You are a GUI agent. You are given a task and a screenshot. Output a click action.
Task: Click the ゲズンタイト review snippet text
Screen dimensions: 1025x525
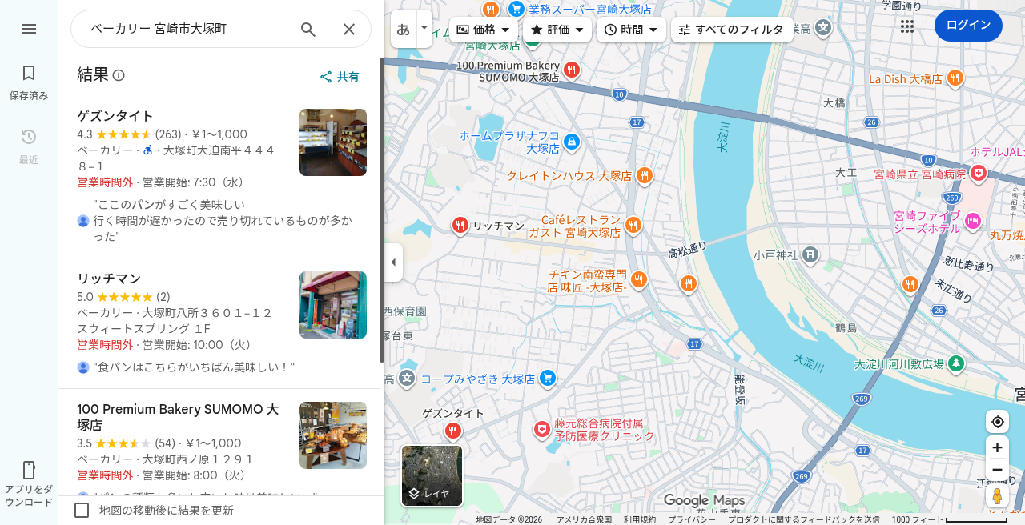[223, 220]
